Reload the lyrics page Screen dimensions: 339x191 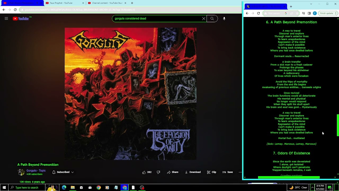(258, 13)
